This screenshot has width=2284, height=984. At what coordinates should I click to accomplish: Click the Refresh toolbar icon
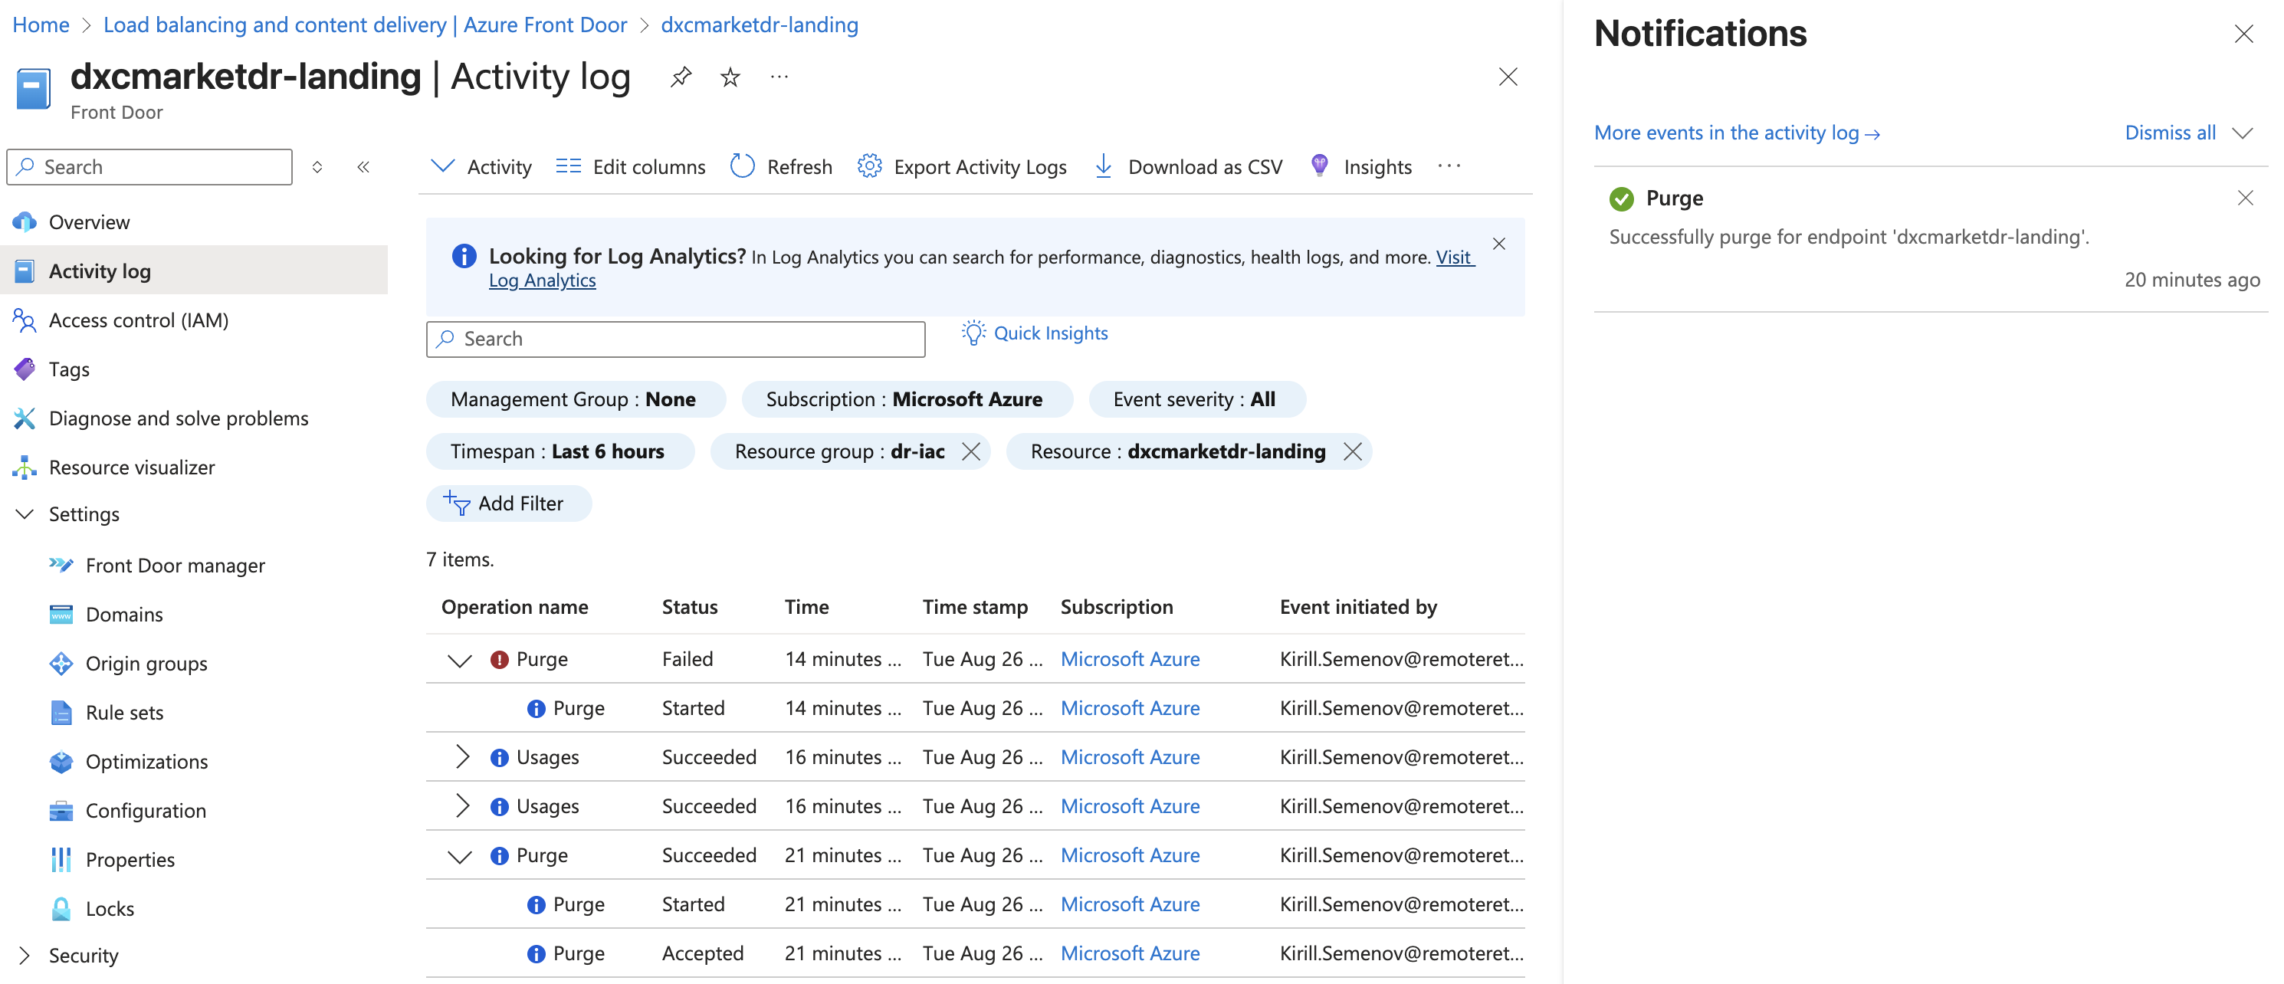coord(742,166)
